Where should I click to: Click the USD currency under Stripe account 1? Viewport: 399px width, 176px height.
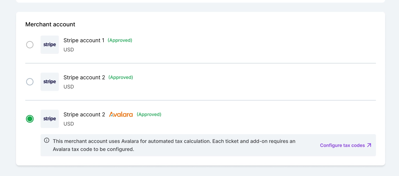pyautogui.click(x=69, y=50)
